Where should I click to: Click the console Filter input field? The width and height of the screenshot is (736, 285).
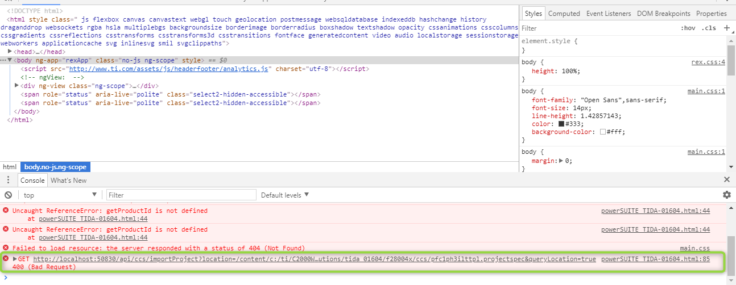tap(181, 195)
